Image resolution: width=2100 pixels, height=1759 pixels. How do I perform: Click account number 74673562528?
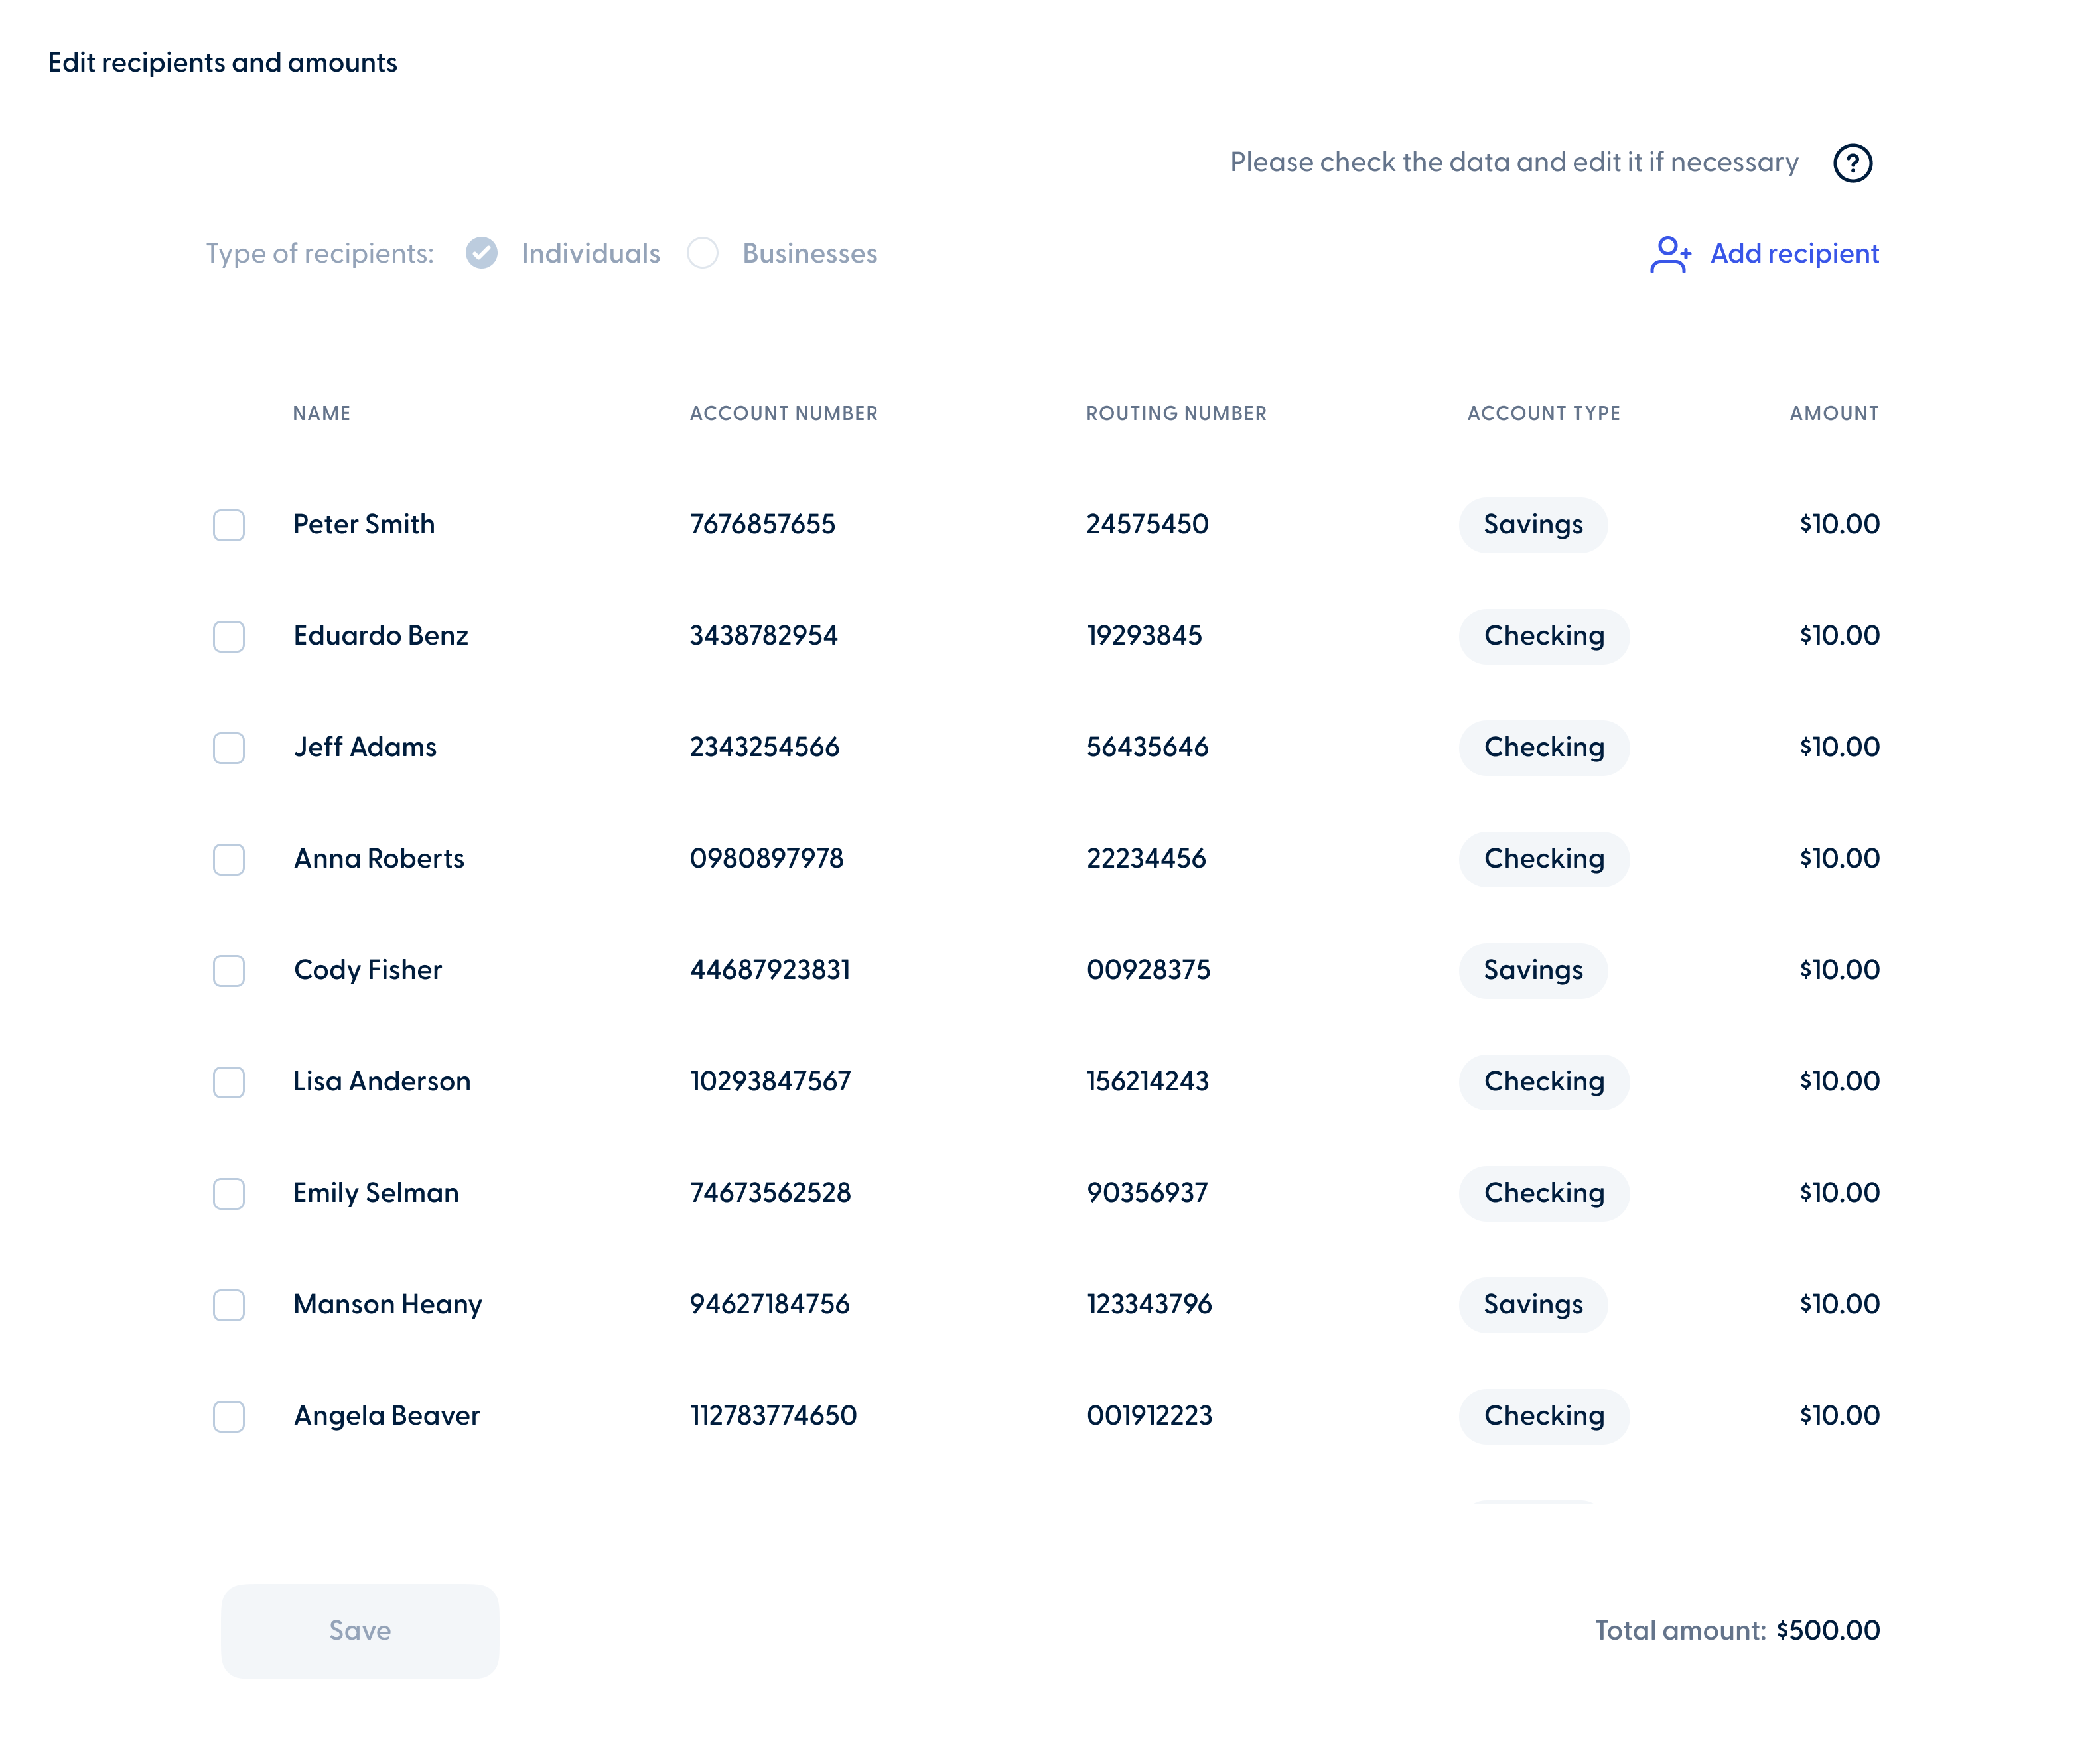[771, 1193]
